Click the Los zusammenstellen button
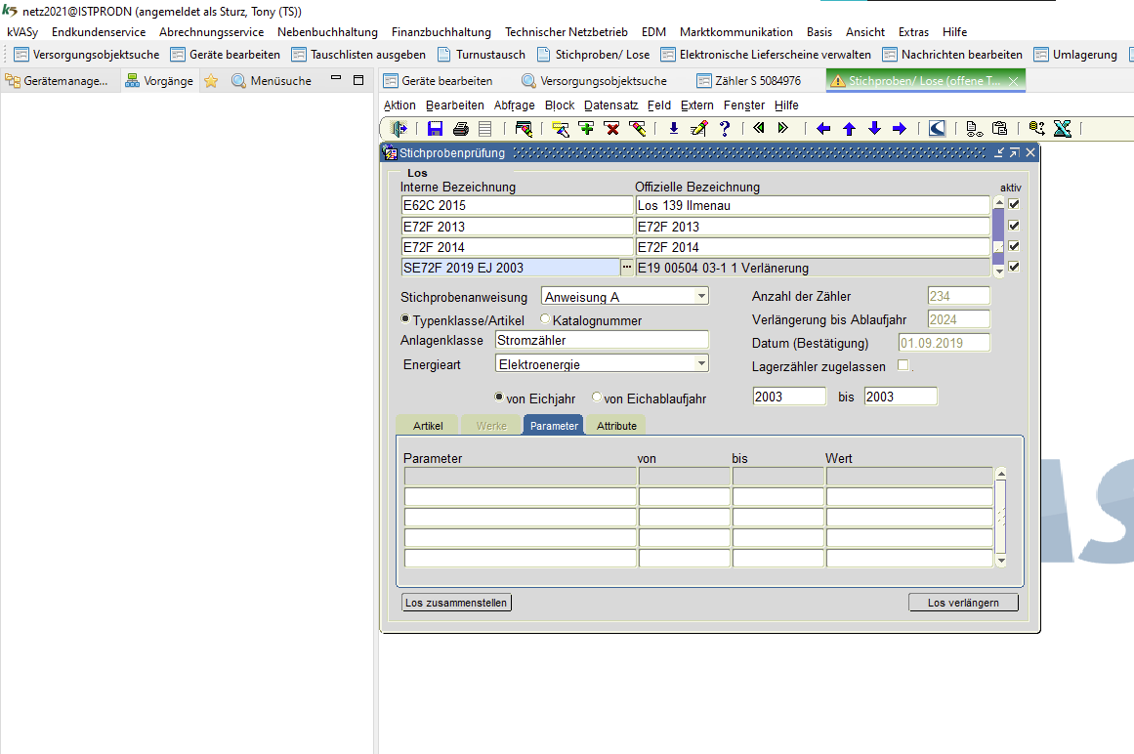1134x754 pixels. (456, 603)
